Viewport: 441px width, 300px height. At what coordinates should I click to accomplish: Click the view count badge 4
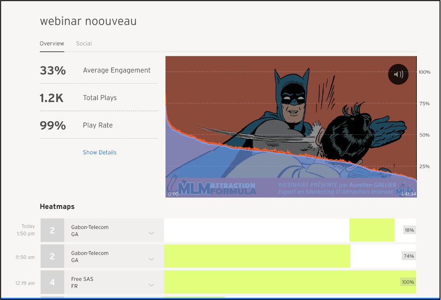coord(53,282)
